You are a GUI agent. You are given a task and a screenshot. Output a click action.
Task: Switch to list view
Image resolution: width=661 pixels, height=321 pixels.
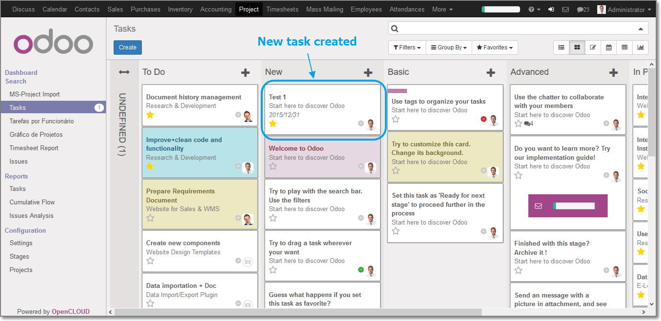point(561,48)
